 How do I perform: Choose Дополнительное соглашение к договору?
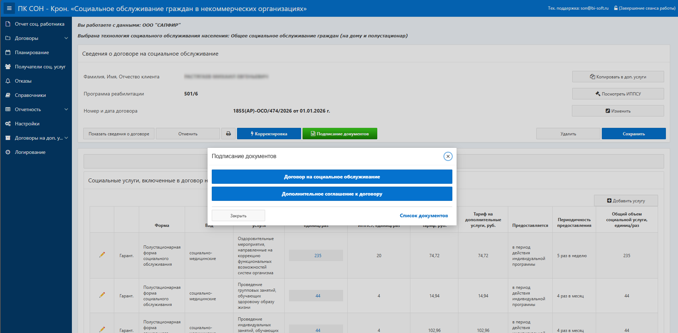coord(332,194)
